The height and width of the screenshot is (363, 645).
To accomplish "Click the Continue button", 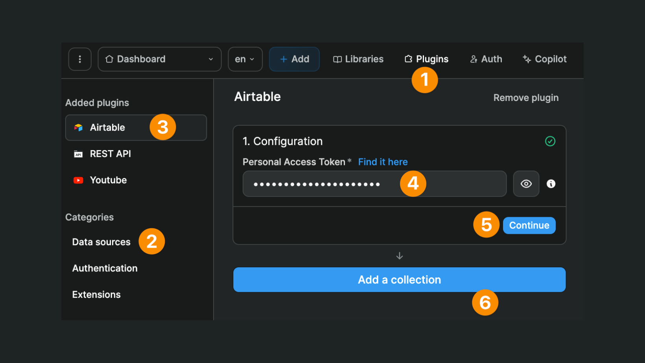I will 529,225.
